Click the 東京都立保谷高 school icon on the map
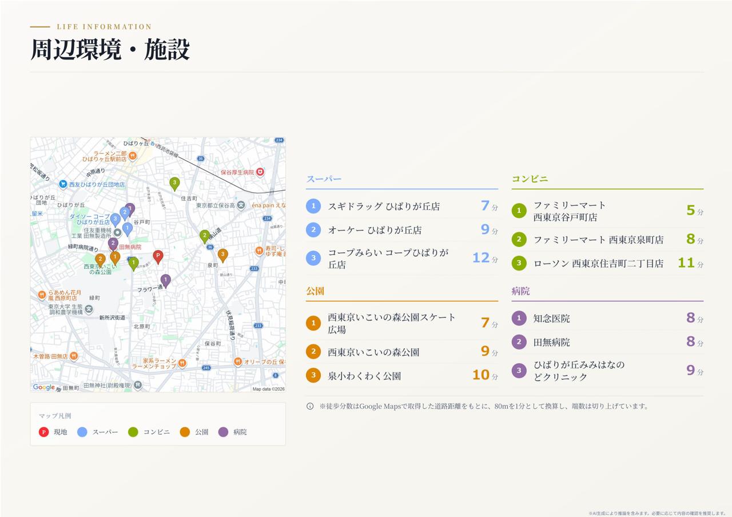 (x=241, y=205)
